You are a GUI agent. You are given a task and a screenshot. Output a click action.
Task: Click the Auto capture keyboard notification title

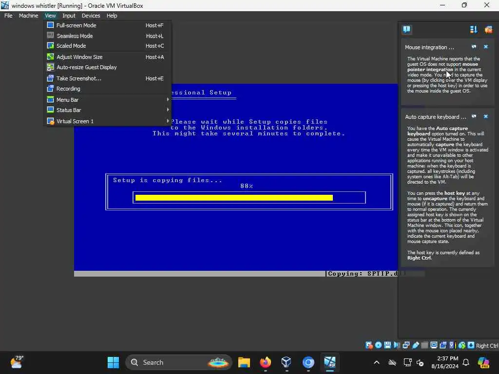[x=436, y=117]
